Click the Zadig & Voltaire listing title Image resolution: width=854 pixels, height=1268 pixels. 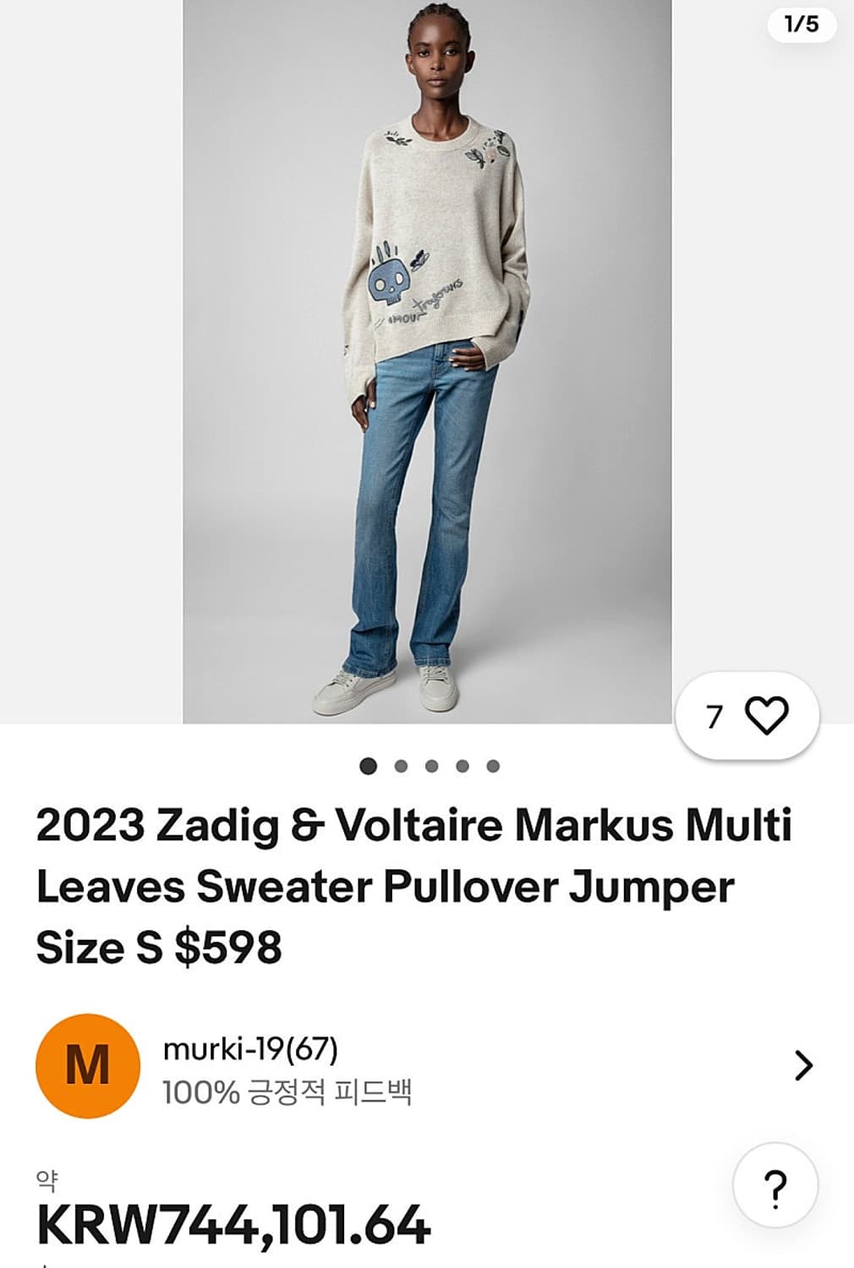click(x=414, y=886)
